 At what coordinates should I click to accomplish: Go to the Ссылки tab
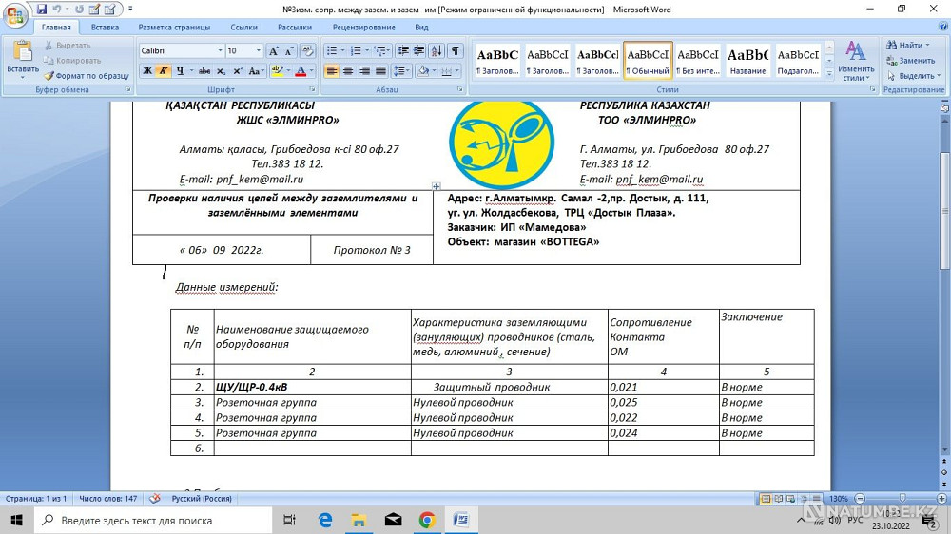click(x=243, y=28)
